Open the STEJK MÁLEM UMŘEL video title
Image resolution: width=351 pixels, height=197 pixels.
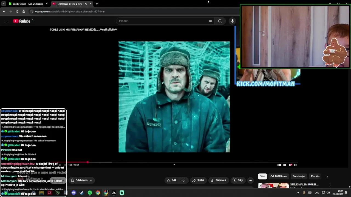point(304,185)
